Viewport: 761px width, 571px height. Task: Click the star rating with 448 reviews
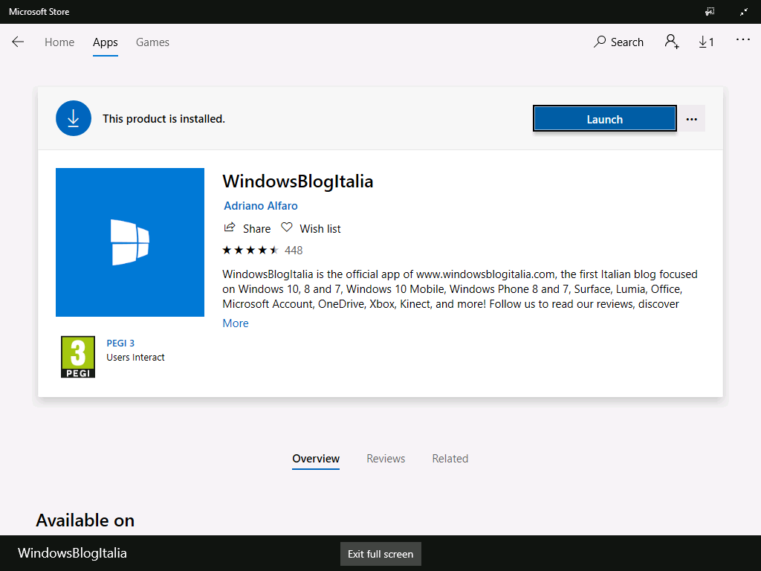pyautogui.click(x=262, y=251)
